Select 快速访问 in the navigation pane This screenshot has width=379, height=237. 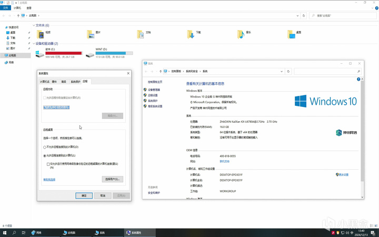(14, 27)
